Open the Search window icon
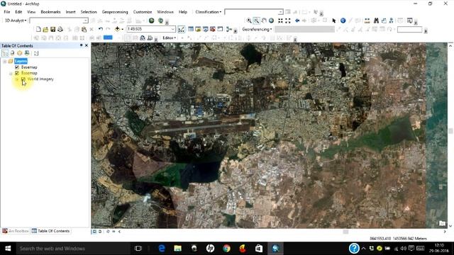Viewport: 454px width, 255px height. point(205,29)
